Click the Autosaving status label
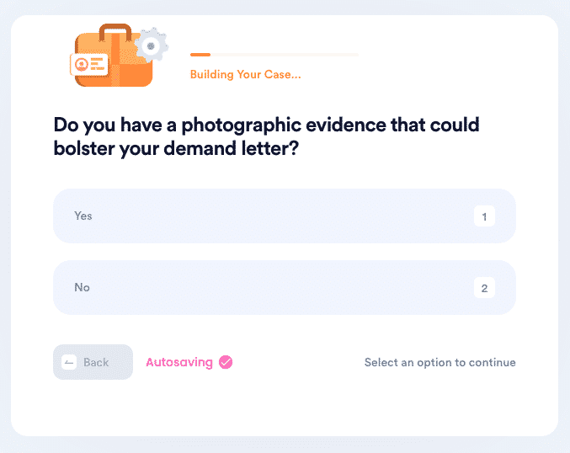Screen dimensions: 570x453 179,362
